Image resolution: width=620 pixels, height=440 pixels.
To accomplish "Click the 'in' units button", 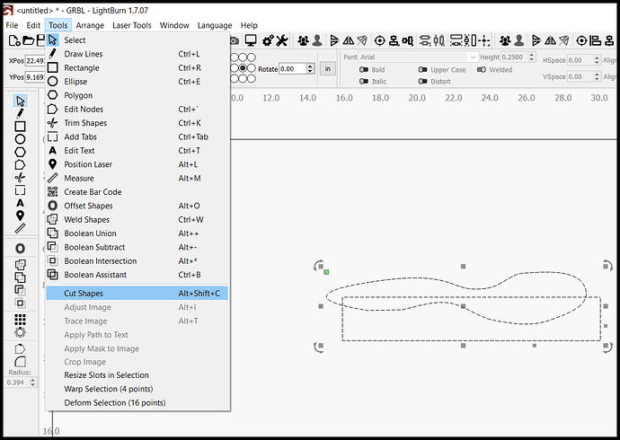I will [327, 69].
